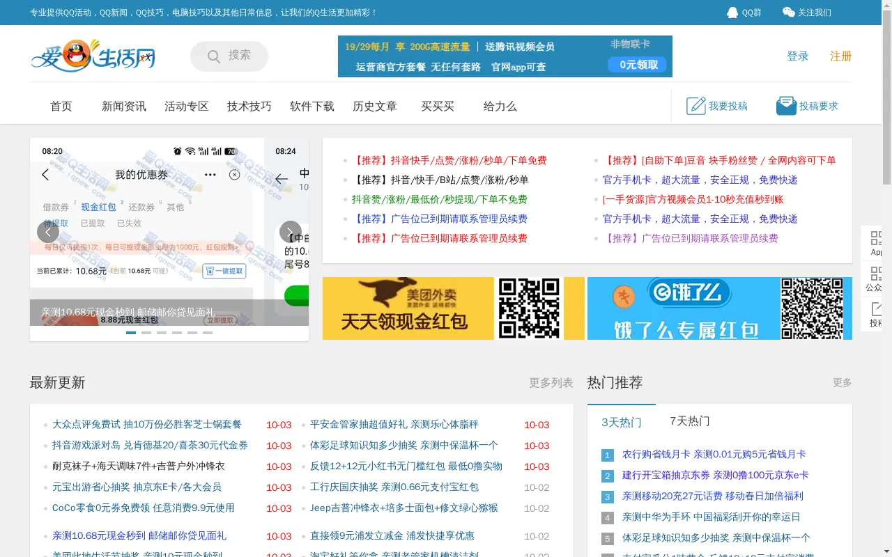Open hot item 亲测移动20充27元话费 移动春日加倍福利
This screenshot has height=557, width=892.
coord(713,496)
